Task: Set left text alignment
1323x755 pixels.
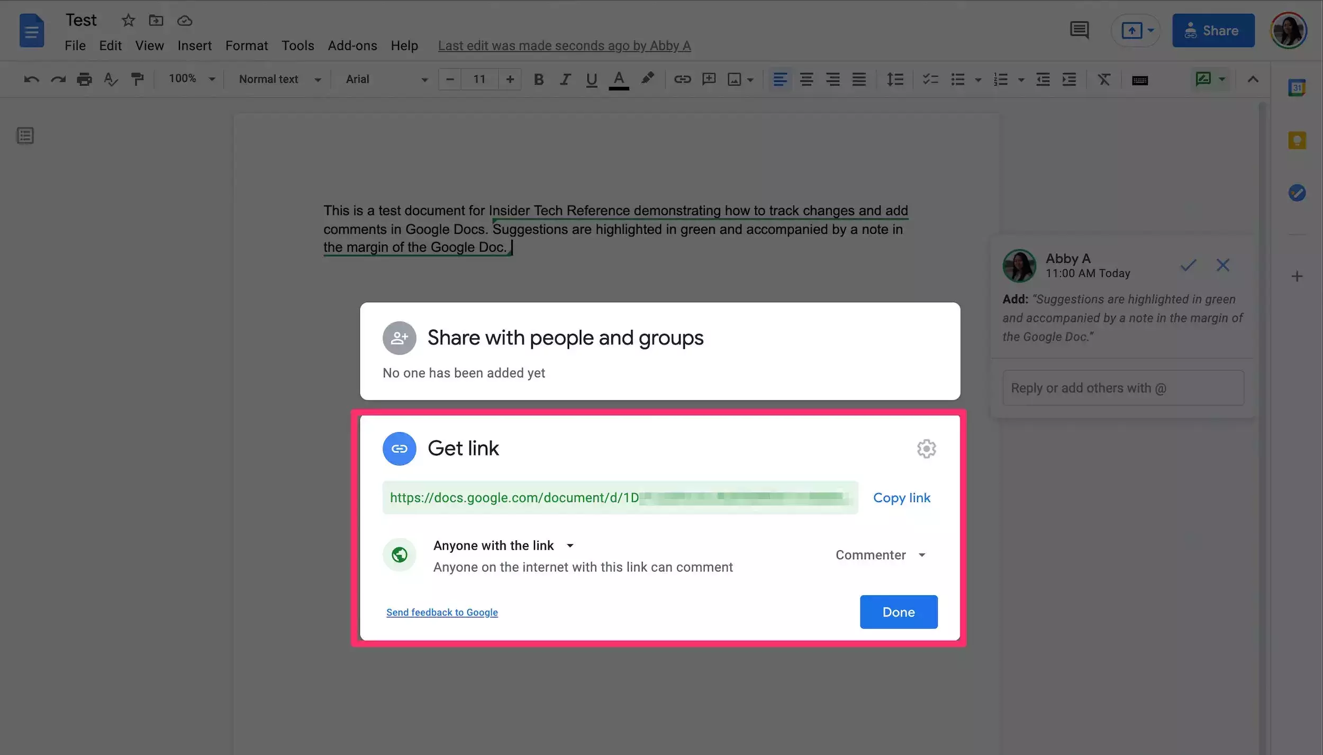Action: pos(780,79)
